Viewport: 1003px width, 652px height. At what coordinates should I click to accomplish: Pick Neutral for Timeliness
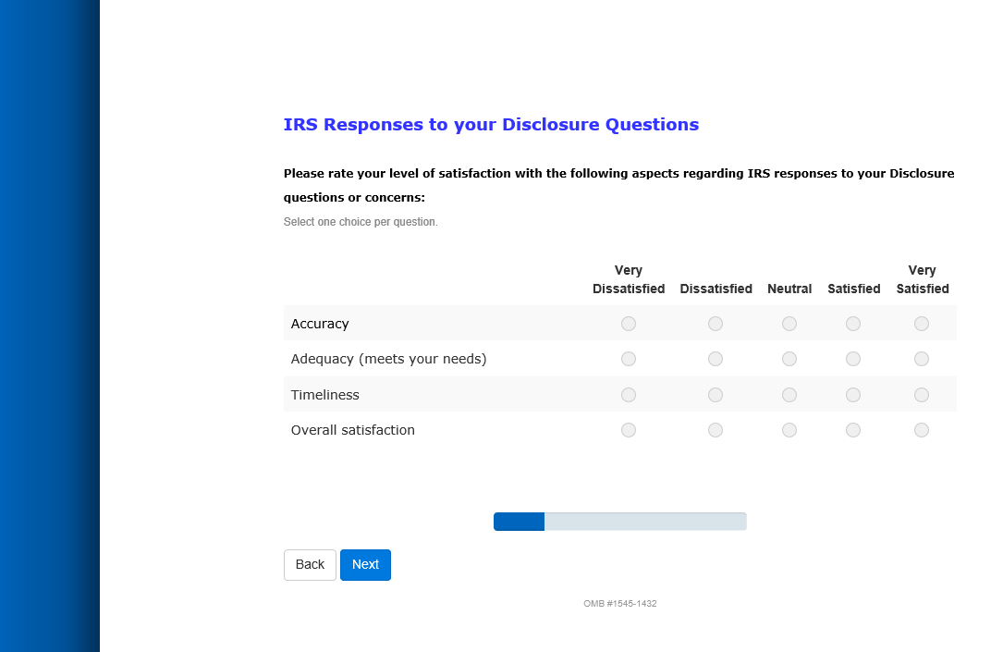point(789,395)
